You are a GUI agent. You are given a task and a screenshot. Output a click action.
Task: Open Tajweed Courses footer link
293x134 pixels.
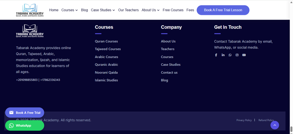(x=108, y=49)
